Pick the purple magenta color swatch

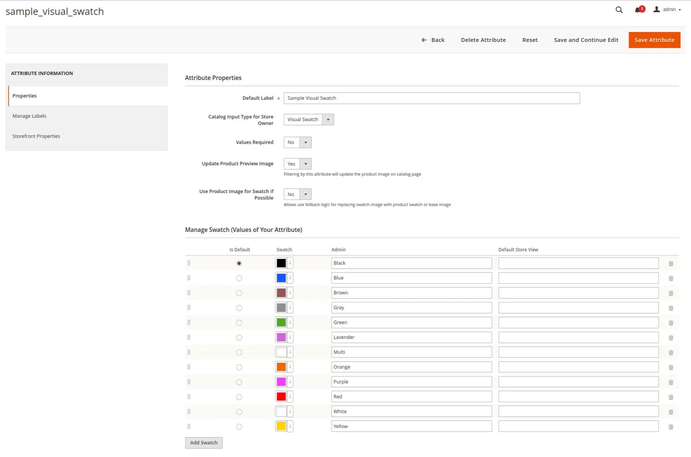[x=281, y=382]
